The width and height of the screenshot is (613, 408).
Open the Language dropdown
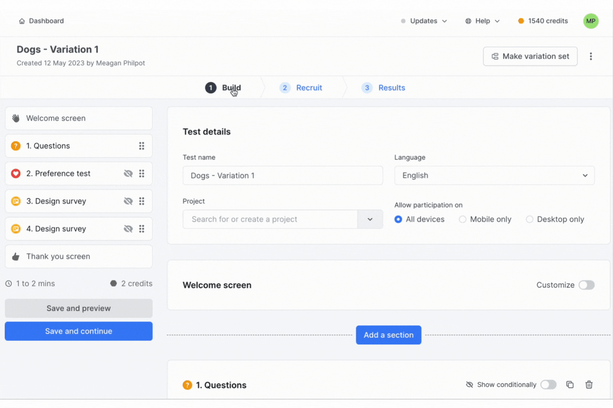(494, 175)
